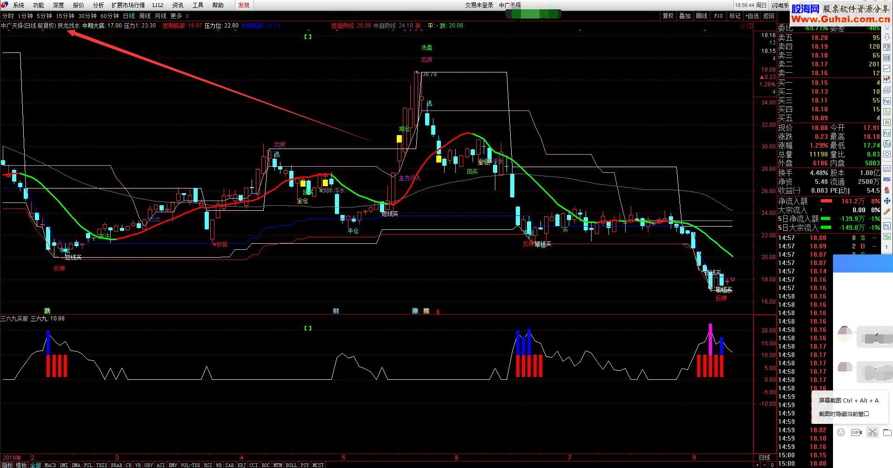Open the 报价 menu
893x468 pixels.
pyautogui.click(x=79, y=5)
